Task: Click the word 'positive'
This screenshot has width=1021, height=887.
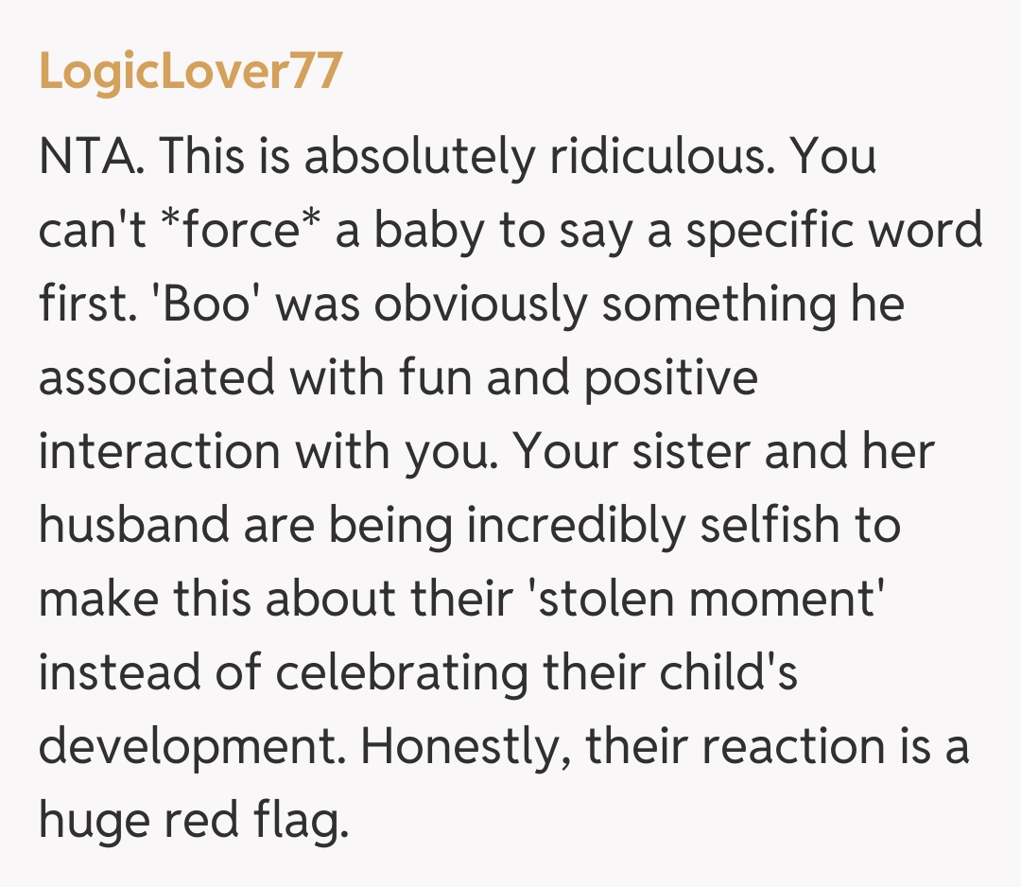Action: [x=670, y=378]
